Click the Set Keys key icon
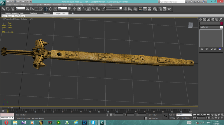224x125 pixels. click(x=165, y=116)
